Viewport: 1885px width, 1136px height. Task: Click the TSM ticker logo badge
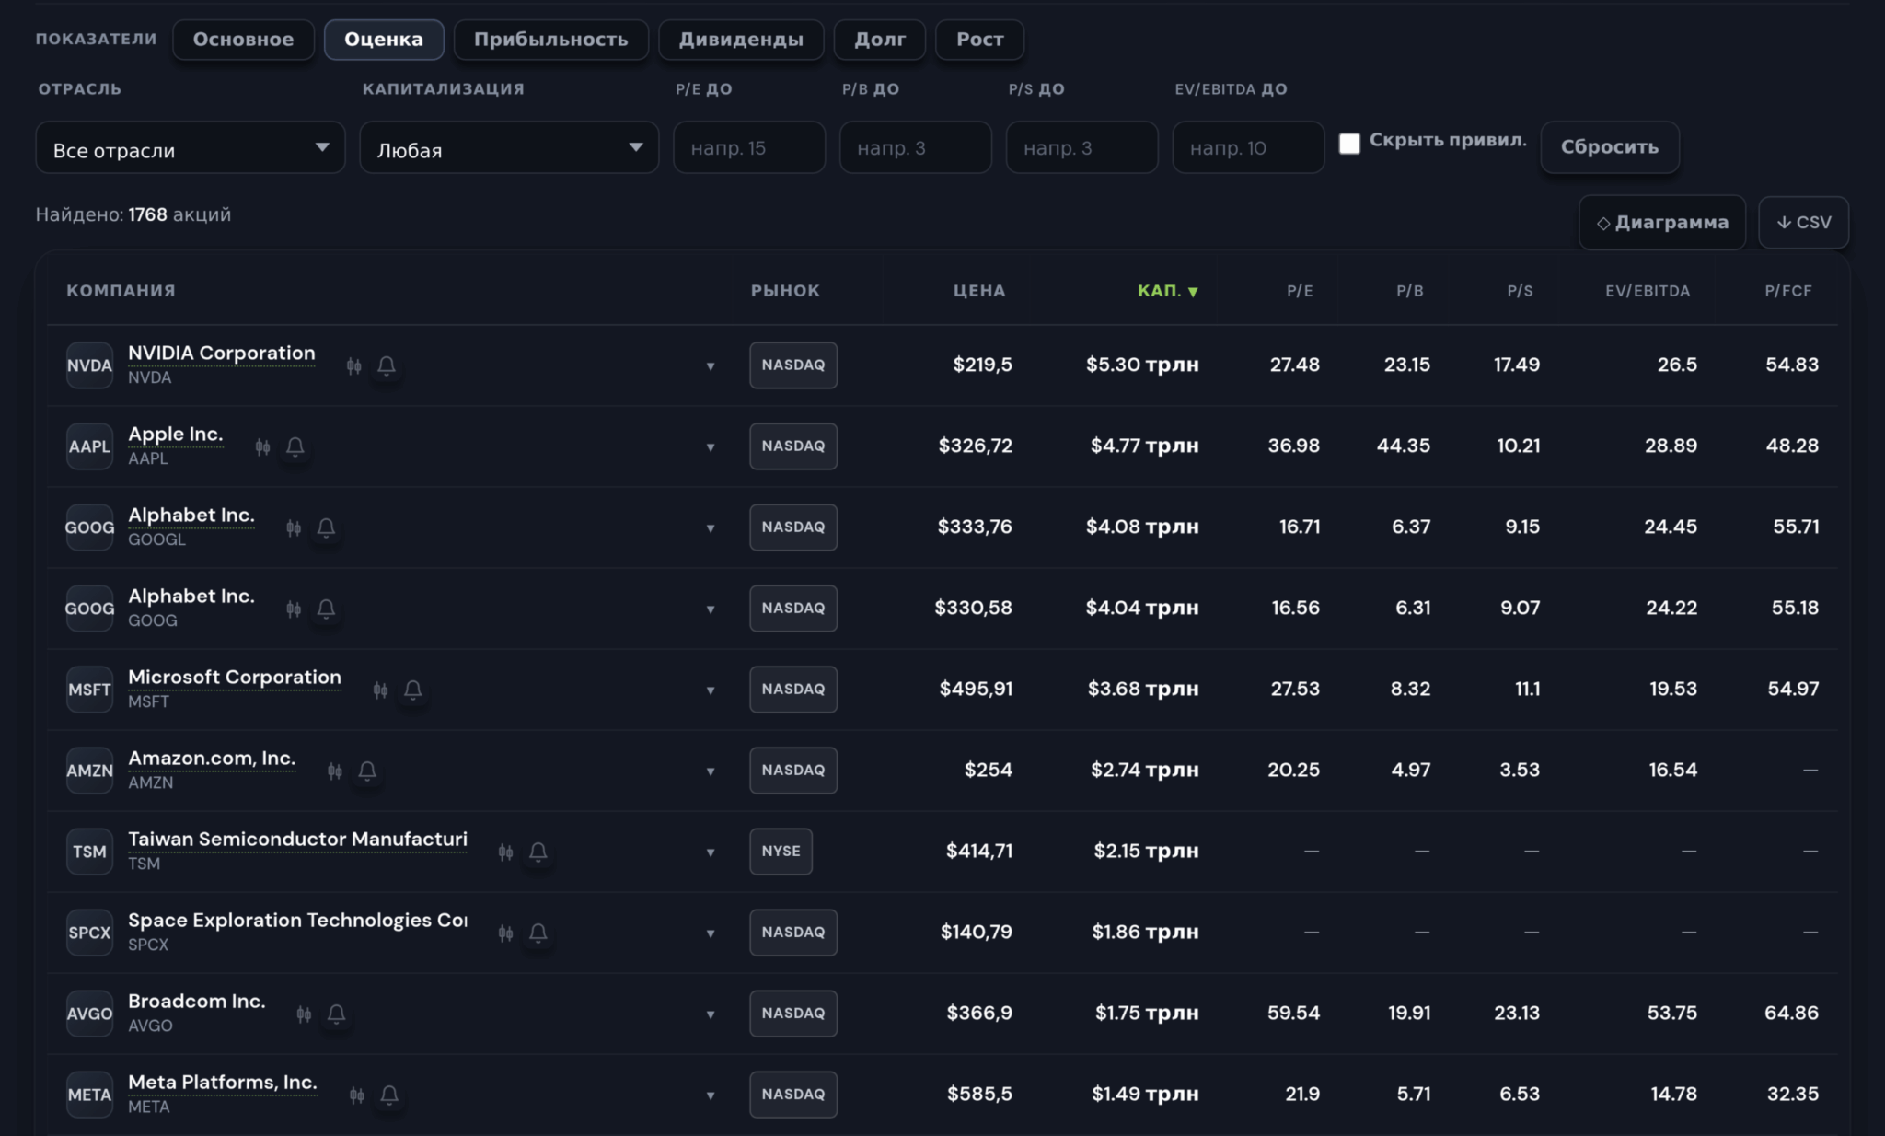(x=89, y=852)
